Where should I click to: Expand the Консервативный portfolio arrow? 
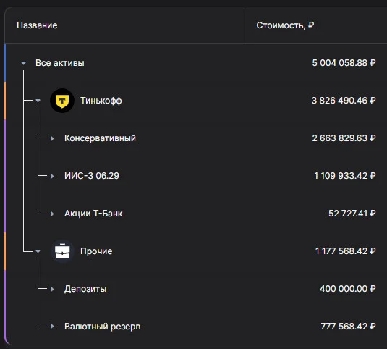coord(52,138)
